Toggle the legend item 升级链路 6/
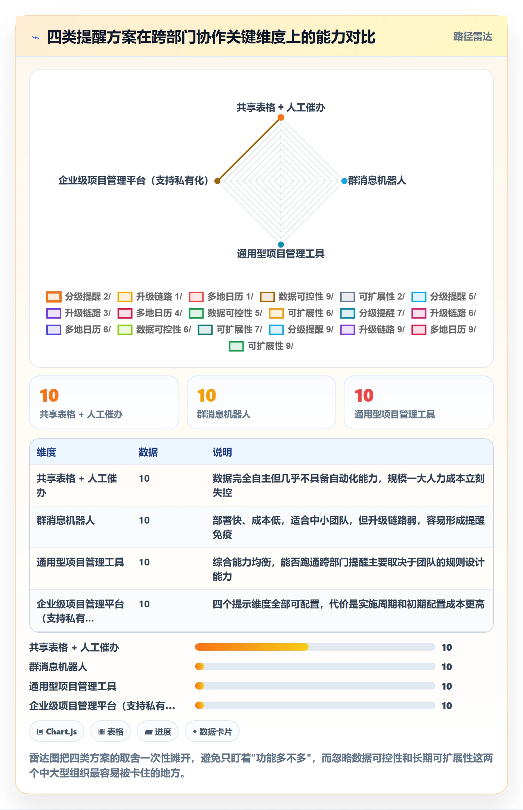This screenshot has height=810, width=523. (x=444, y=313)
